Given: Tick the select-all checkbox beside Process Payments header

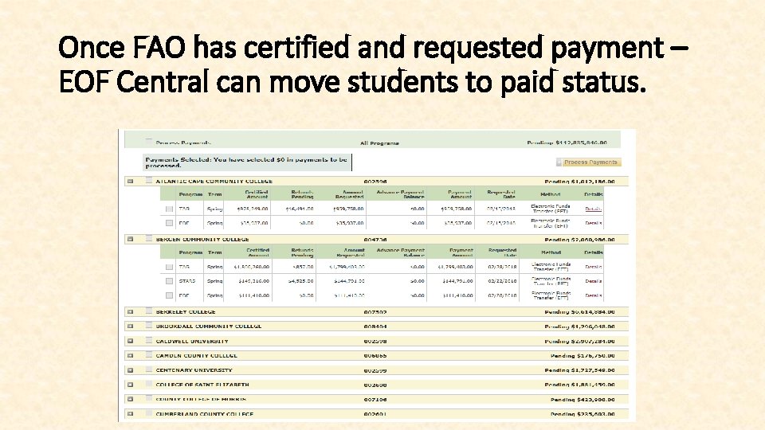Looking at the screenshot, I should click(148, 142).
